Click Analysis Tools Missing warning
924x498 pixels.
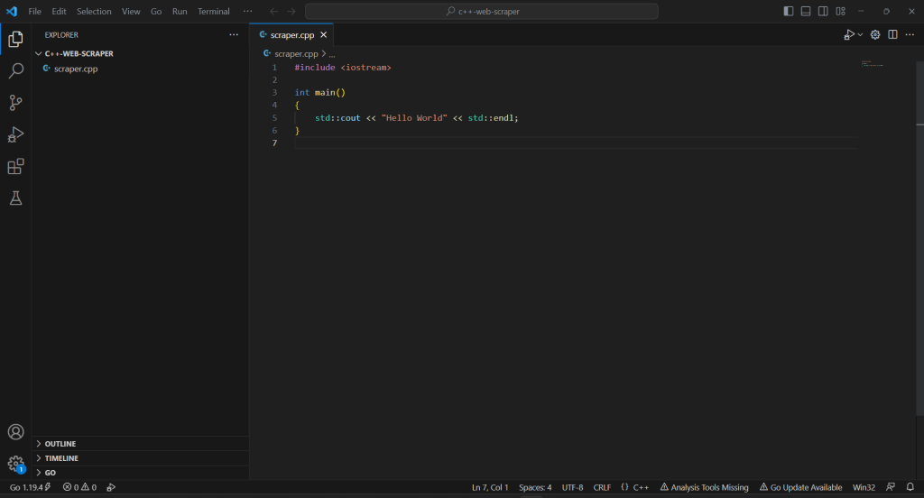pos(704,487)
